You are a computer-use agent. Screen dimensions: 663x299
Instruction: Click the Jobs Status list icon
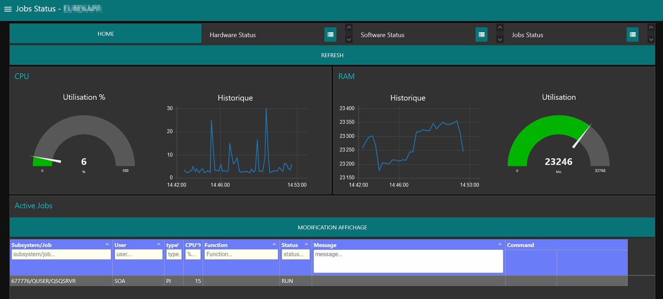tap(632, 35)
